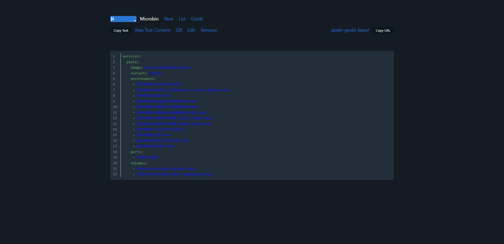Open the Guide page
This screenshot has height=244, width=504.
tap(197, 19)
